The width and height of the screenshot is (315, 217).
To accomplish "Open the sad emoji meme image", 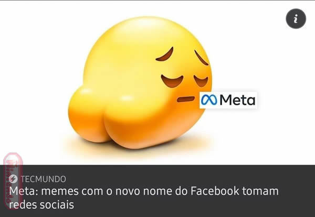I will coord(157,83).
